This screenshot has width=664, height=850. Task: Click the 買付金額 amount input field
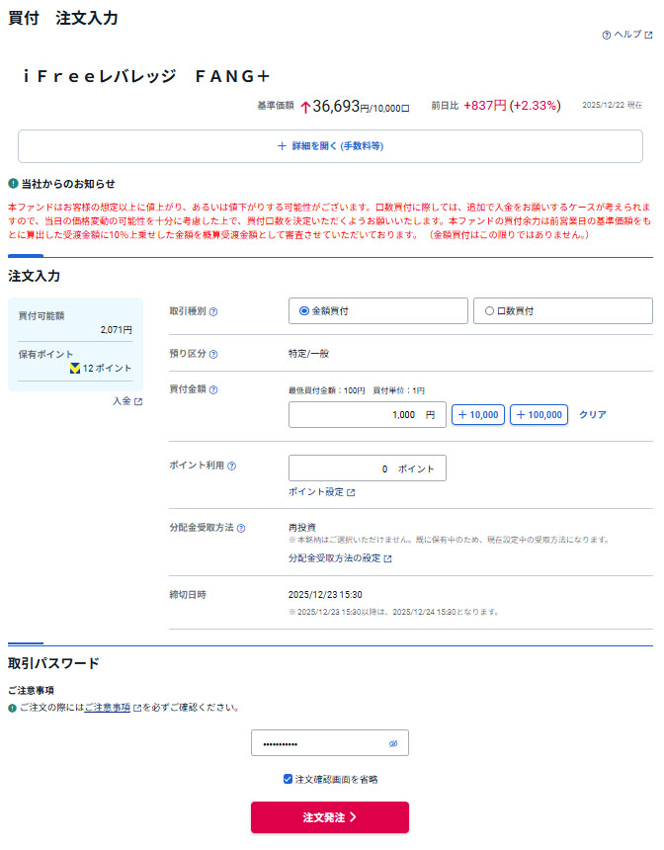pos(367,415)
